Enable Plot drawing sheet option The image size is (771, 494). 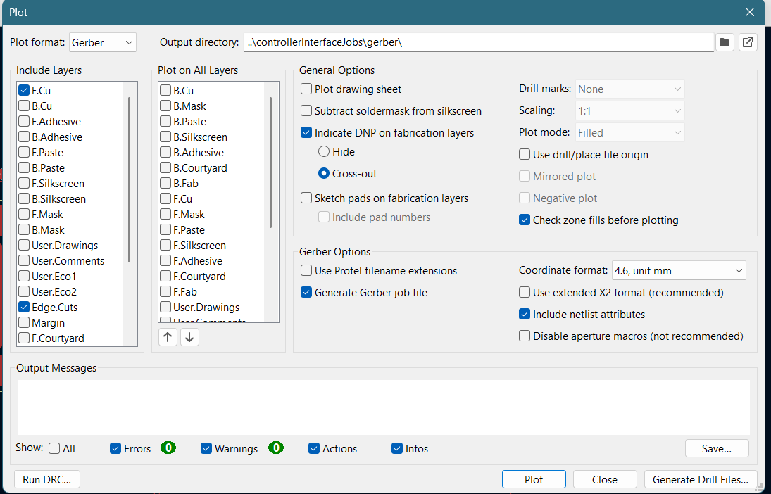(x=306, y=89)
